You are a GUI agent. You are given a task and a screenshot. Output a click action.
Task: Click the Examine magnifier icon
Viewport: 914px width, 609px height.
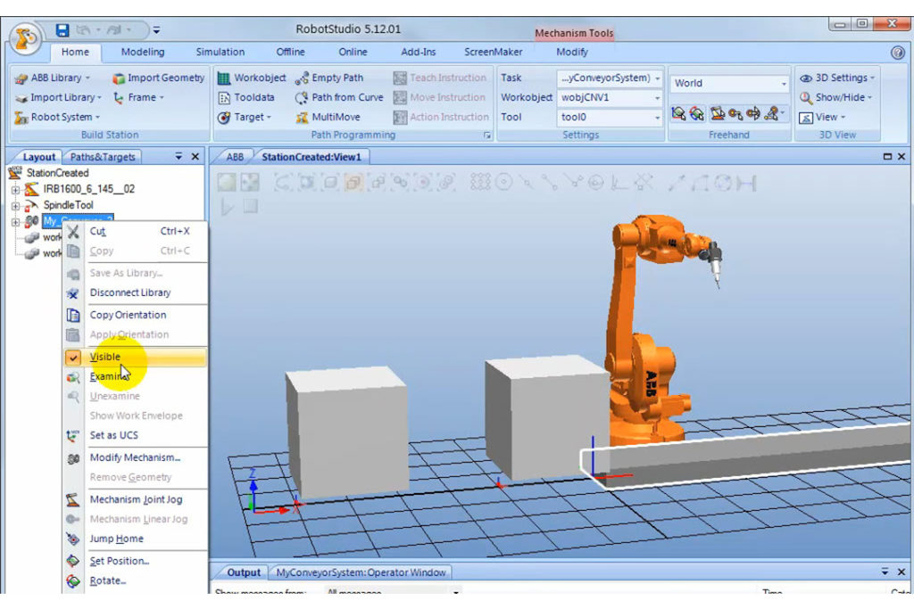click(73, 377)
